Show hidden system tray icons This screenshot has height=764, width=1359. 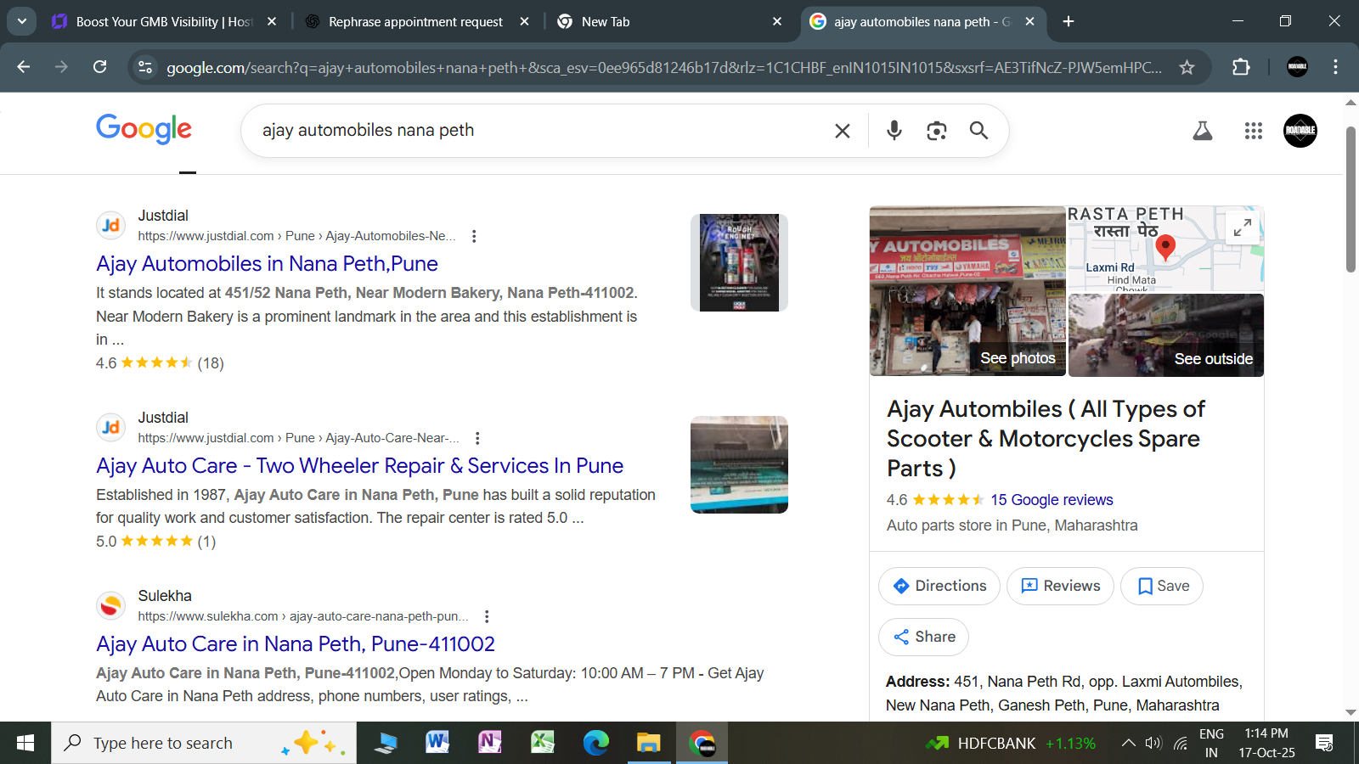pos(1128,743)
